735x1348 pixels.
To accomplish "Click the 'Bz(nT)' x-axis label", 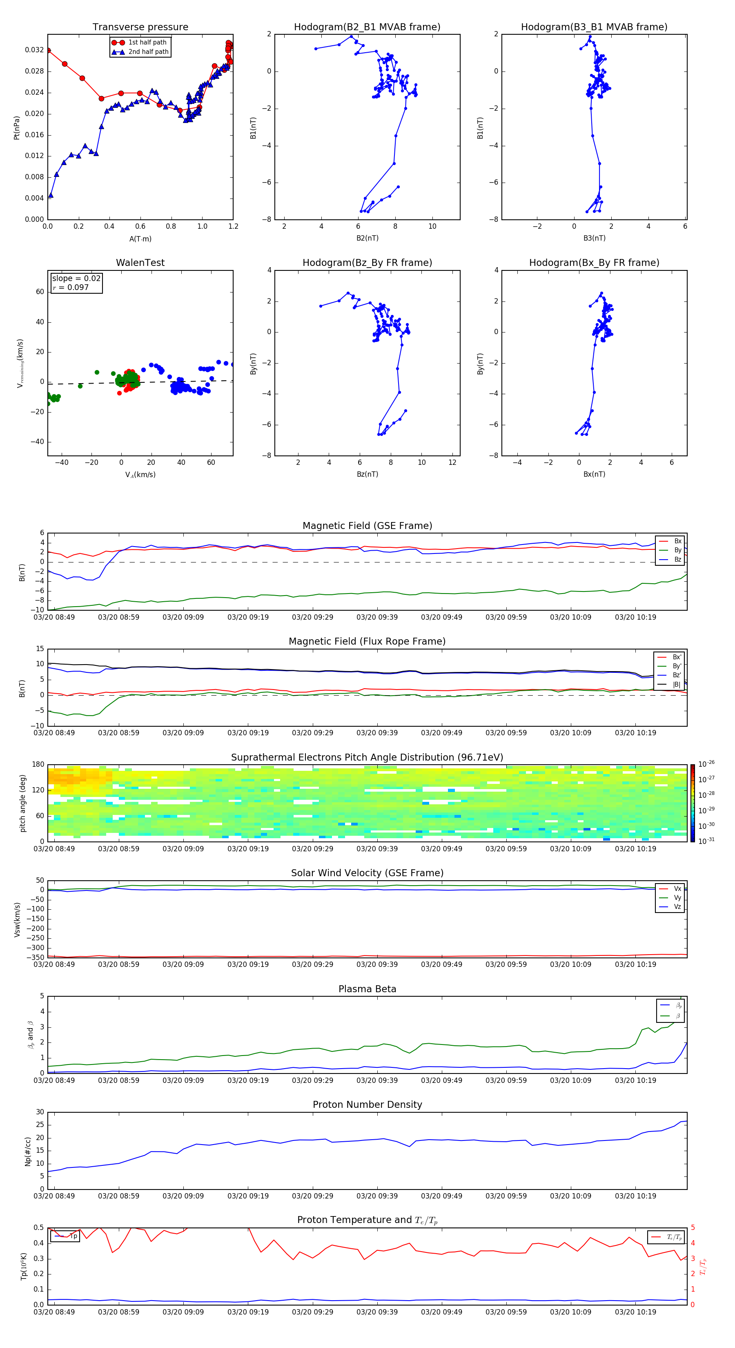I will point(367,474).
